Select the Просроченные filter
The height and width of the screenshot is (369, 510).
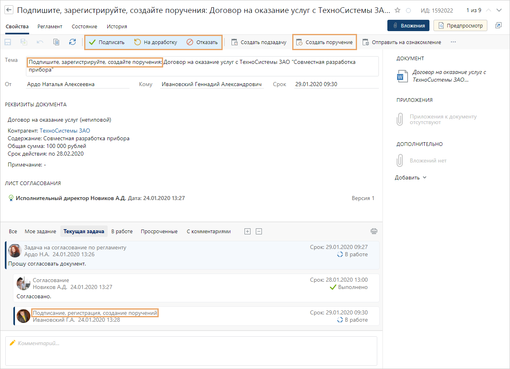[159, 232]
